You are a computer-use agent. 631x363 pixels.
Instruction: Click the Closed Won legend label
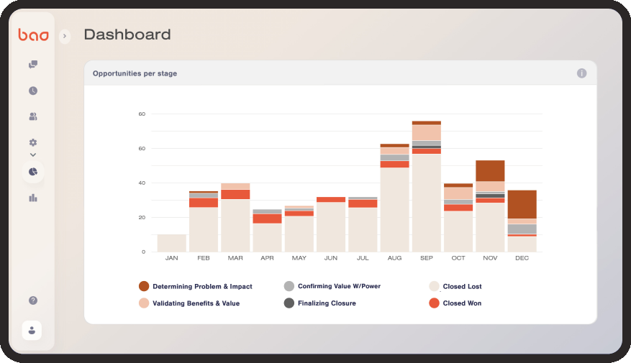(462, 303)
